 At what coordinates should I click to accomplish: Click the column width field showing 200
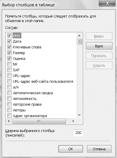tap(78, 133)
